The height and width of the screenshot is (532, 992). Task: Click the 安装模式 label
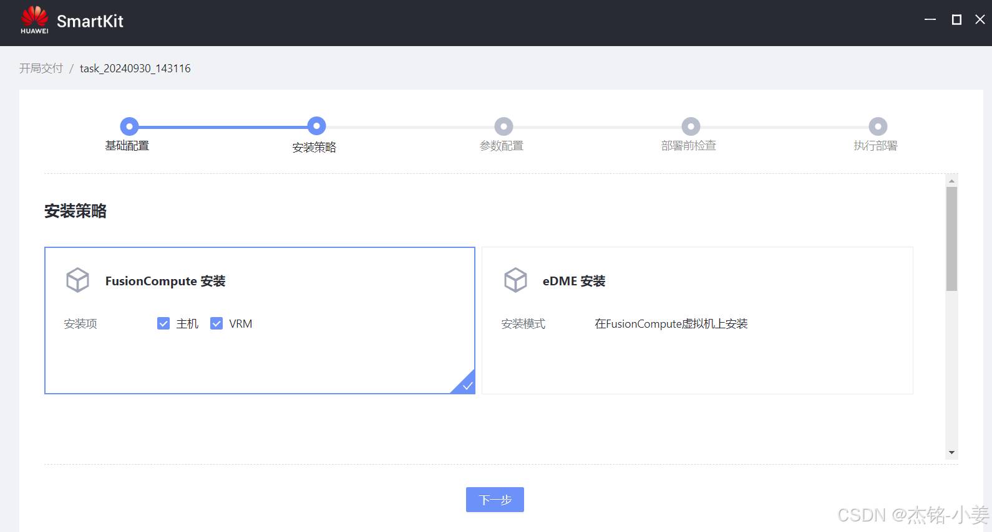click(x=523, y=324)
